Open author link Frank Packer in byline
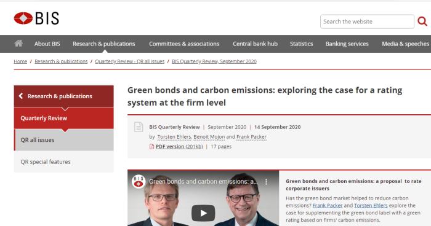This screenshot has width=431, height=226. click(x=251, y=137)
